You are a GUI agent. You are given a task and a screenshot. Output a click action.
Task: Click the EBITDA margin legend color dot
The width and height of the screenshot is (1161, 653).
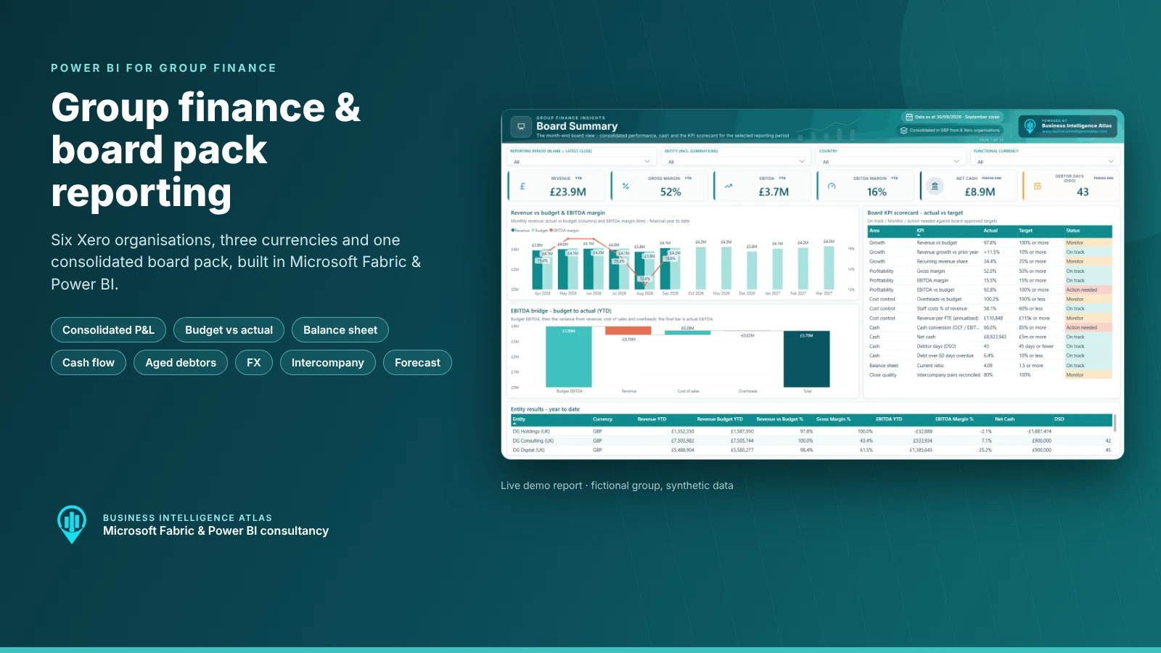pos(551,230)
